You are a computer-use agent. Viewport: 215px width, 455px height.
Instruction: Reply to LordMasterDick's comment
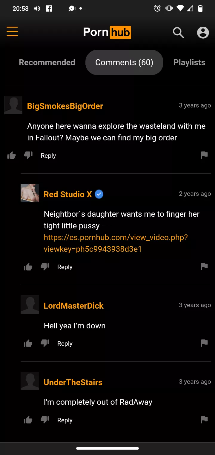pyautogui.click(x=65, y=344)
